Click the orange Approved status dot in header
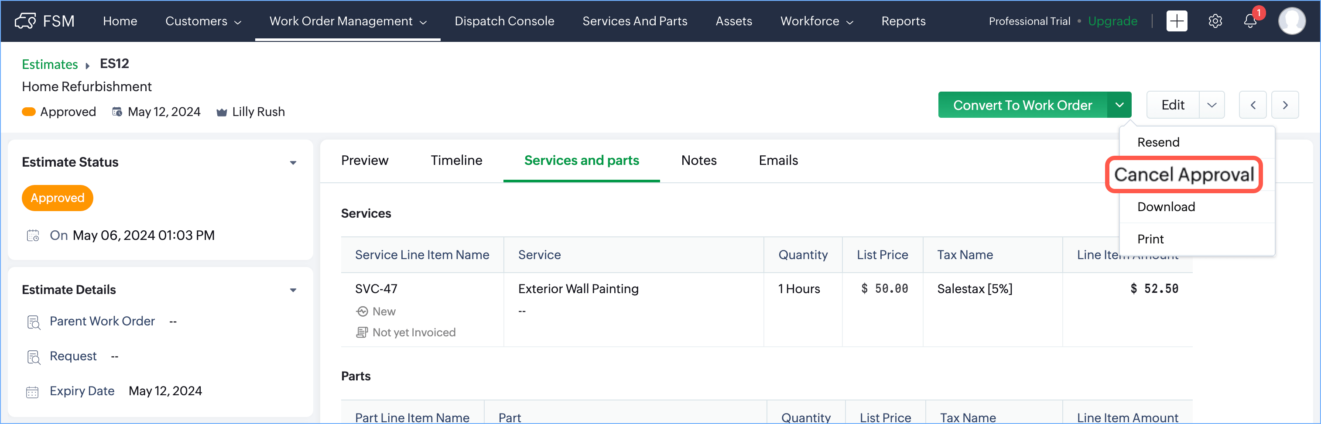Screen dimensions: 1321x424 (29, 112)
